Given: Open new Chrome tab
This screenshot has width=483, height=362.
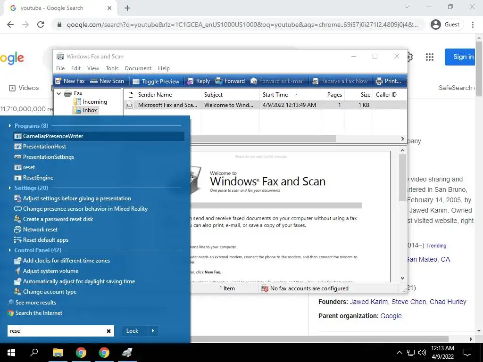Looking at the screenshot, I should point(127,8).
